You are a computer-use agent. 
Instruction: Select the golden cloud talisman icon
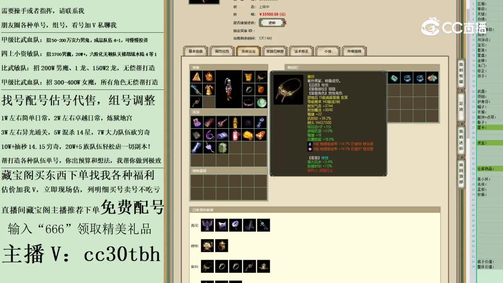click(x=248, y=135)
